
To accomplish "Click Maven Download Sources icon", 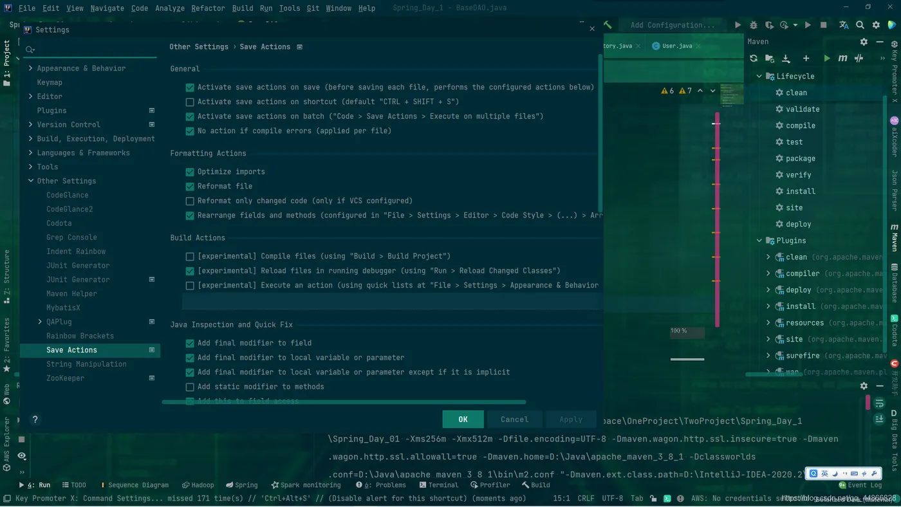I will tap(786, 59).
